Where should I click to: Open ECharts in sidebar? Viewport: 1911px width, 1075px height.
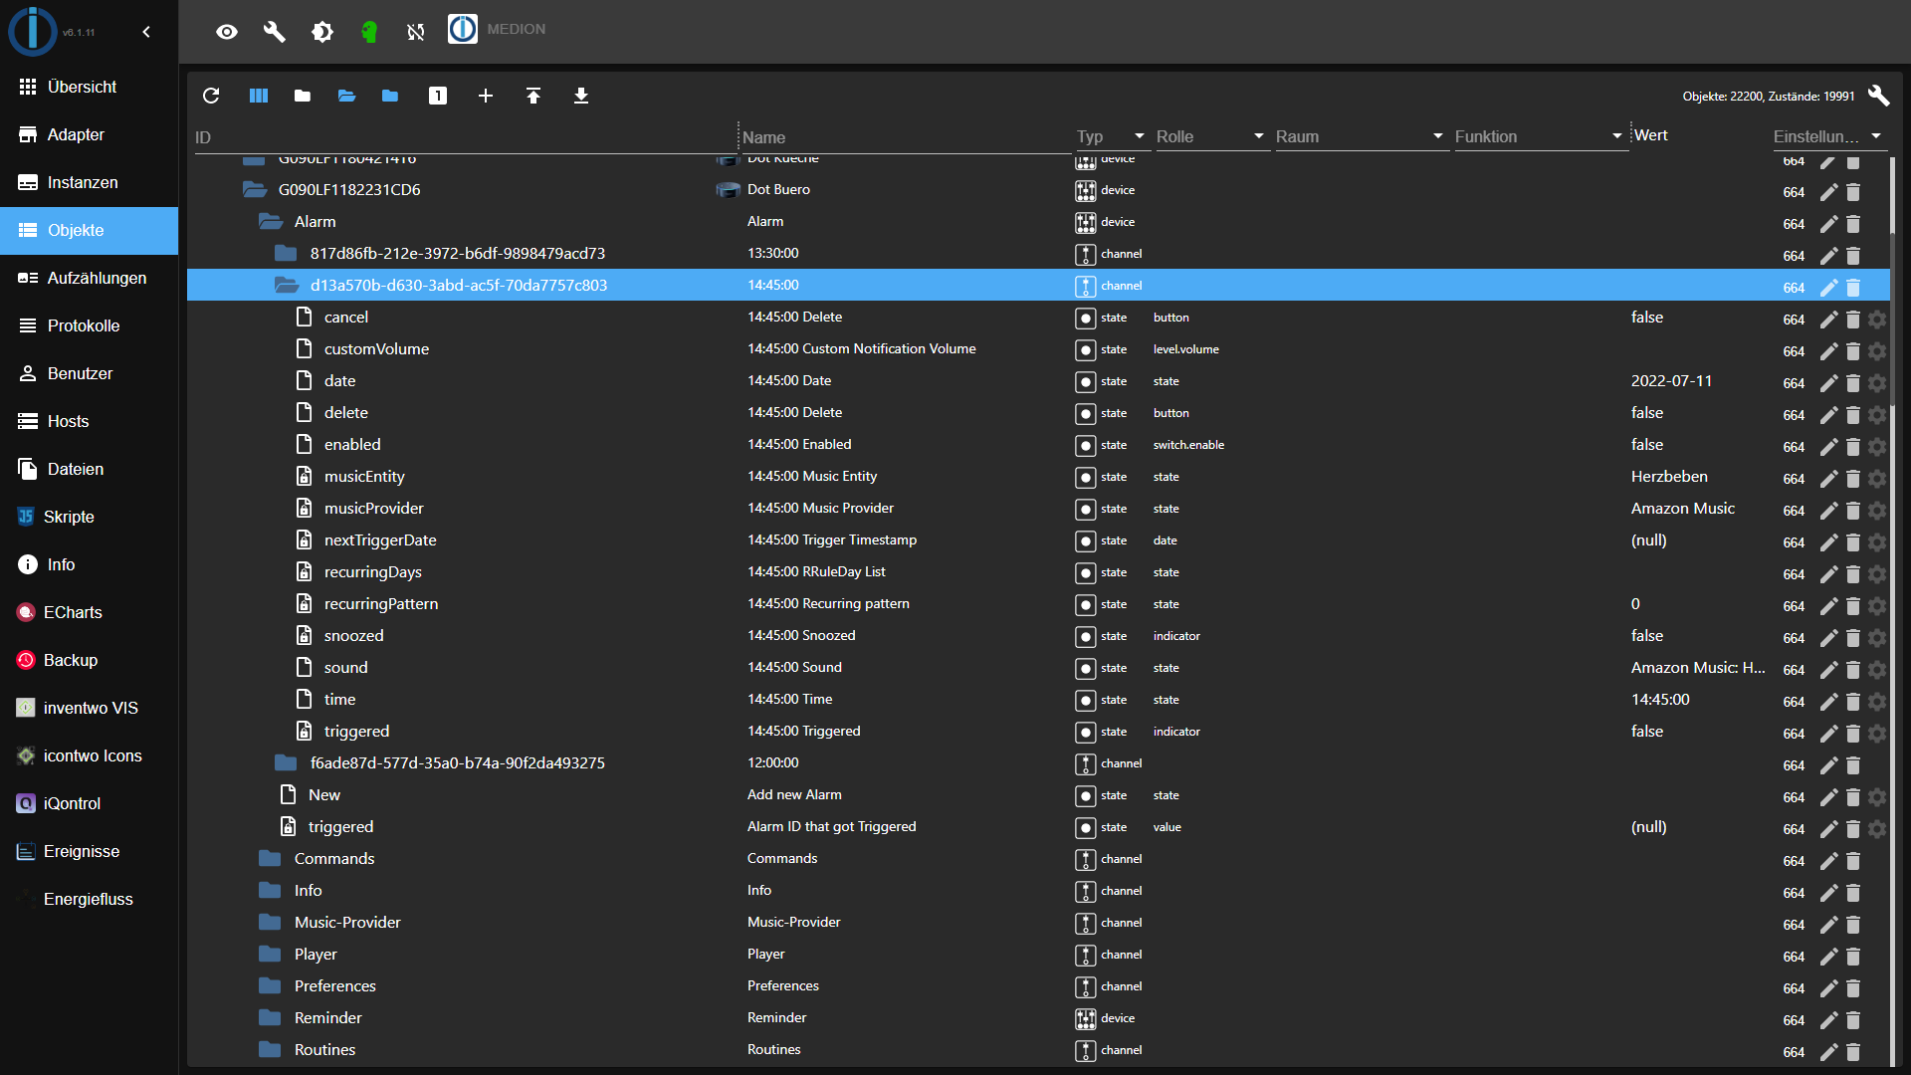click(90, 612)
